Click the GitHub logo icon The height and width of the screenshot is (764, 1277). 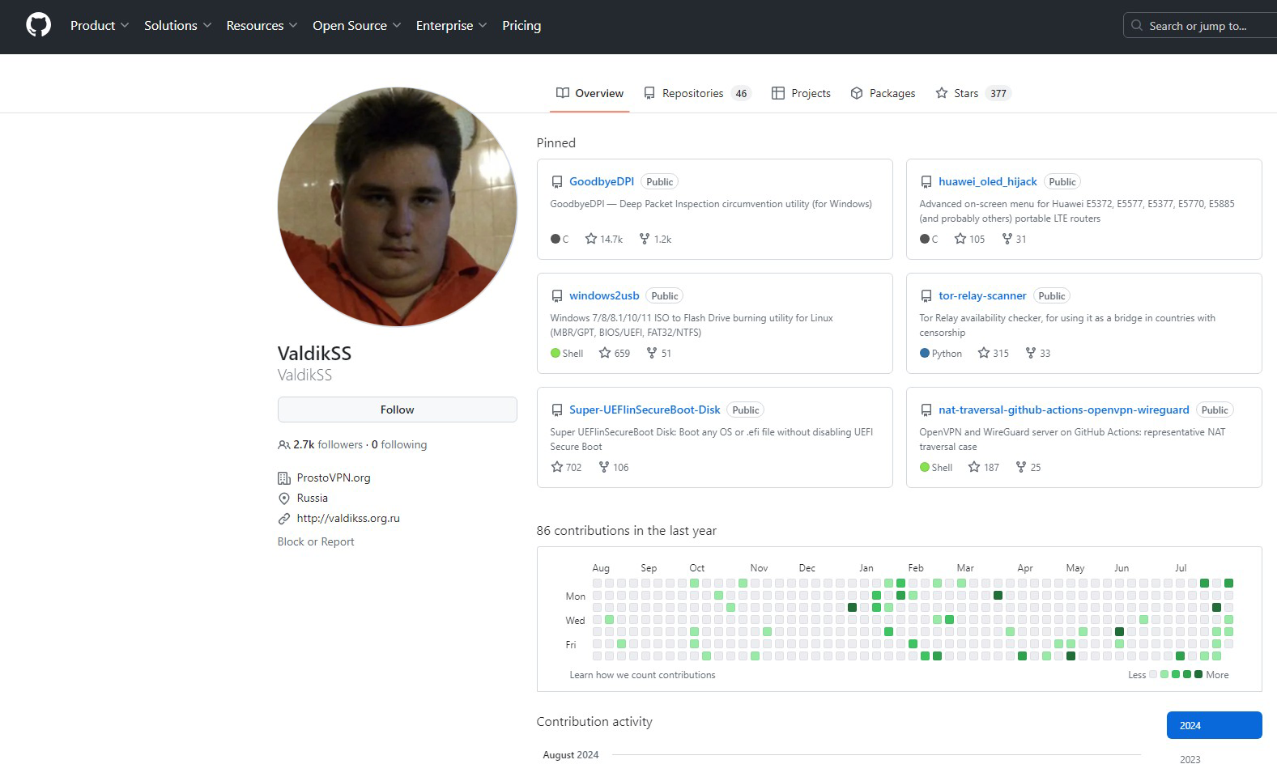click(38, 25)
